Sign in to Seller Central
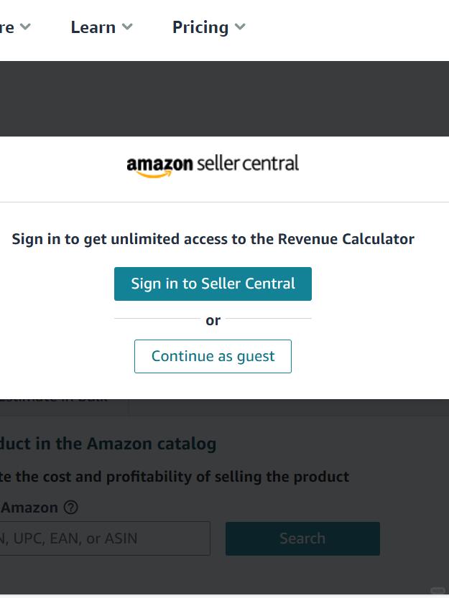 click(213, 284)
